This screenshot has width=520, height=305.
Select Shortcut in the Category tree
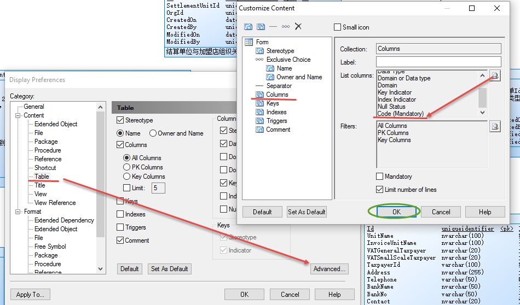[45, 168]
